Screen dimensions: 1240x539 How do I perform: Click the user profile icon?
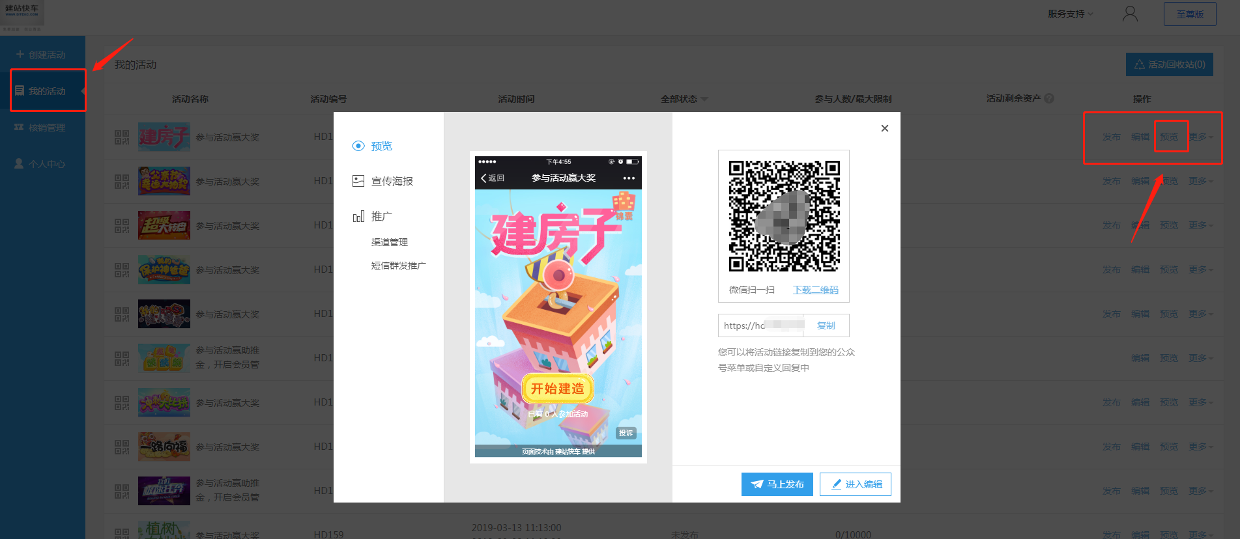point(1130,14)
